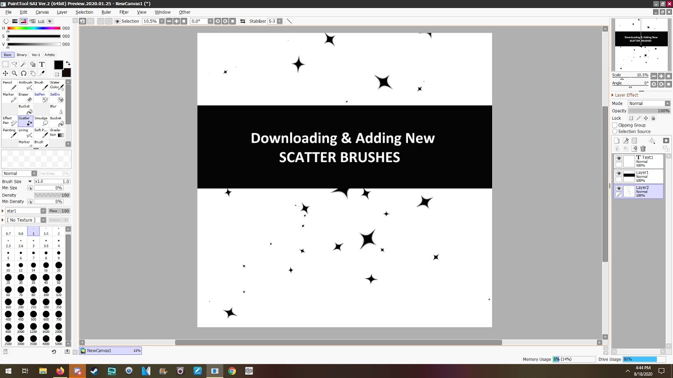Select the Magic Wand tool
The height and width of the screenshot is (378, 673).
click(x=23, y=65)
